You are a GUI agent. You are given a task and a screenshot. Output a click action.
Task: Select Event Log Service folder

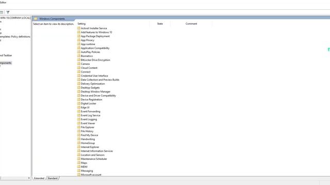pyautogui.click(x=89, y=115)
